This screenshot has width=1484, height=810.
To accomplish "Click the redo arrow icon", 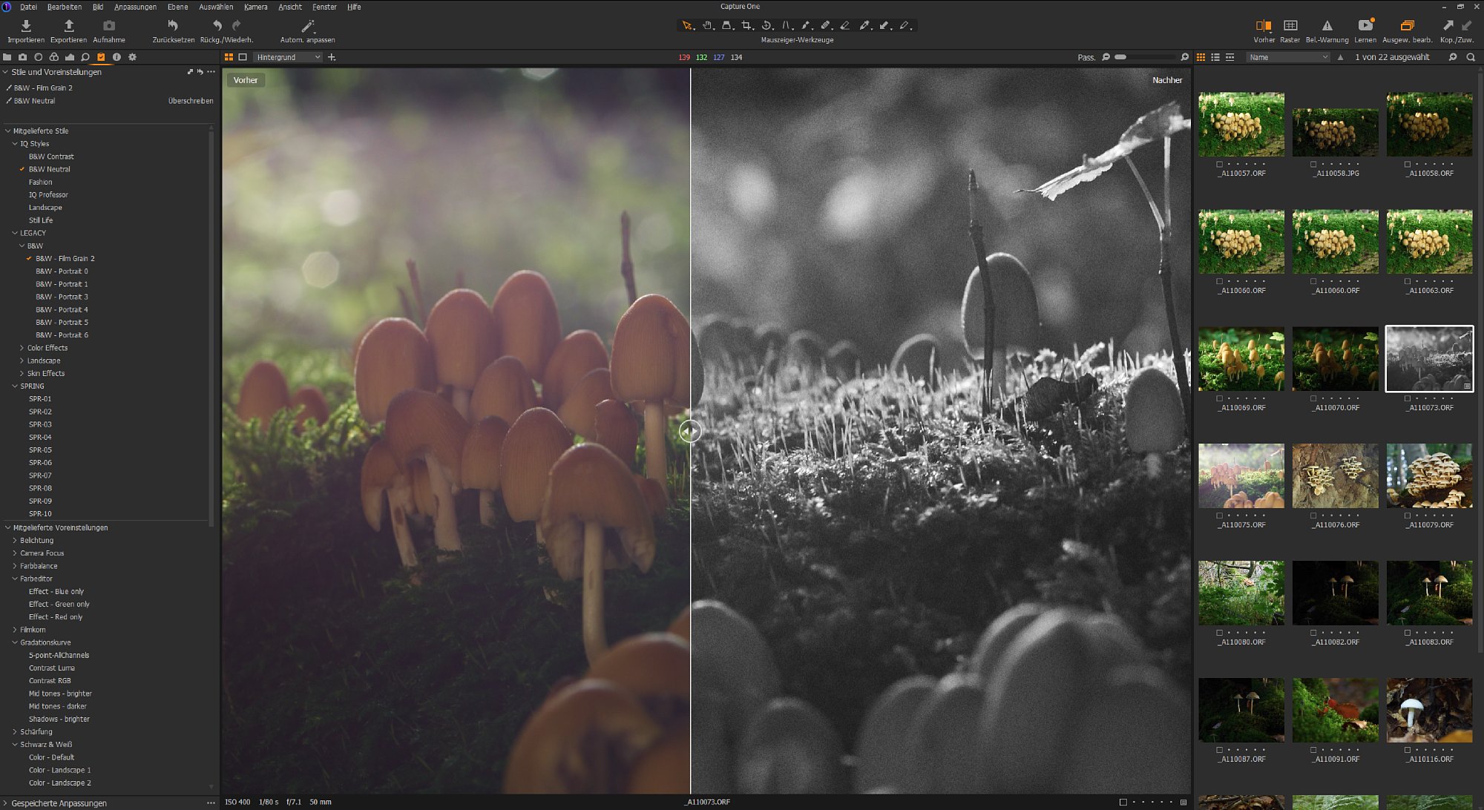I will (237, 26).
